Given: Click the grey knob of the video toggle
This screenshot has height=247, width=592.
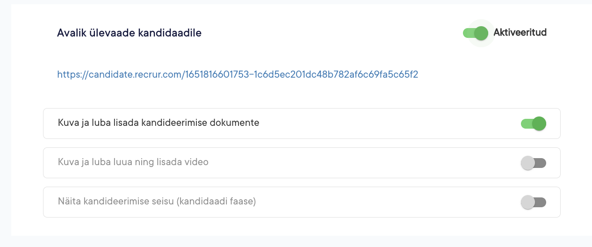Looking at the screenshot, I should coord(527,163).
